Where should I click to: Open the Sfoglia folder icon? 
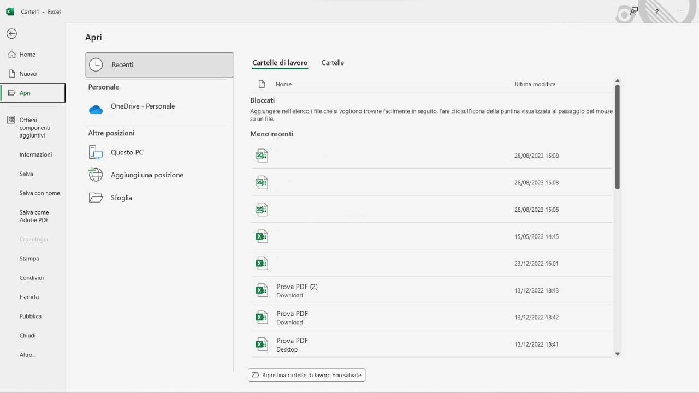(96, 197)
